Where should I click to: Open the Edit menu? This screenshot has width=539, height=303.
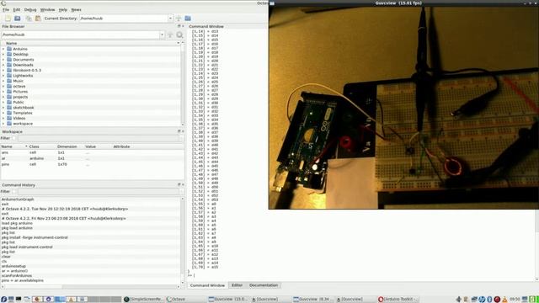pos(17,9)
